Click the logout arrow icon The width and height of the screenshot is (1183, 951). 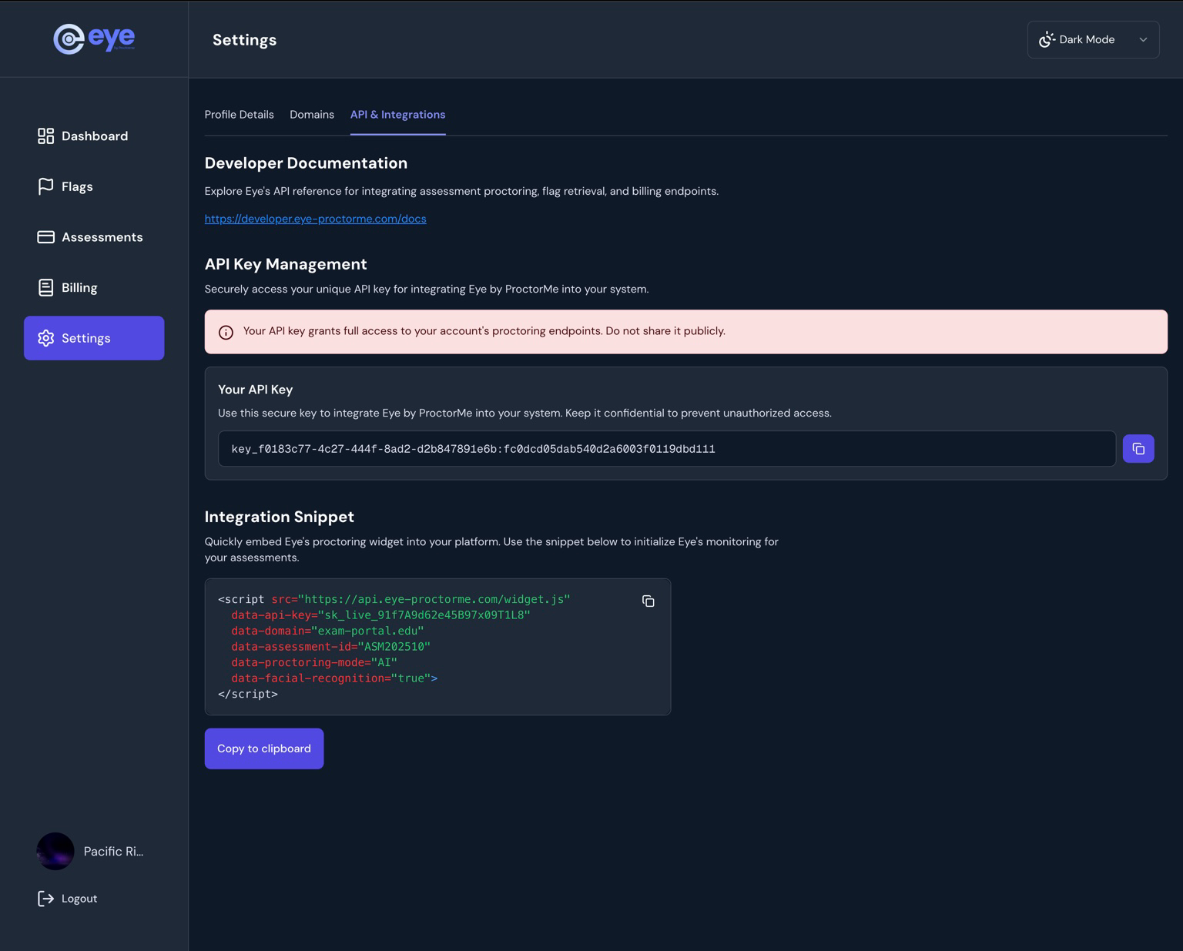pyautogui.click(x=45, y=898)
